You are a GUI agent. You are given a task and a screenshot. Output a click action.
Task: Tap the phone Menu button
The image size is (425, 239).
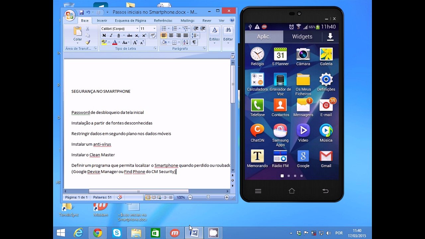coord(258,191)
